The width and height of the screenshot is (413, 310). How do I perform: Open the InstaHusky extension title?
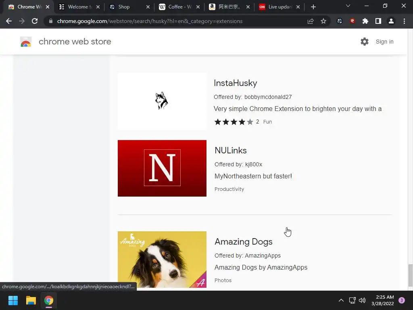235,83
